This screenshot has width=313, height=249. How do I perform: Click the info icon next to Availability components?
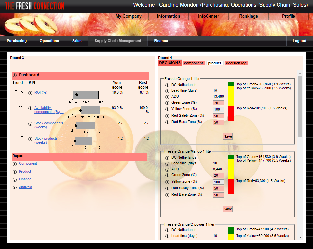pos(30,108)
